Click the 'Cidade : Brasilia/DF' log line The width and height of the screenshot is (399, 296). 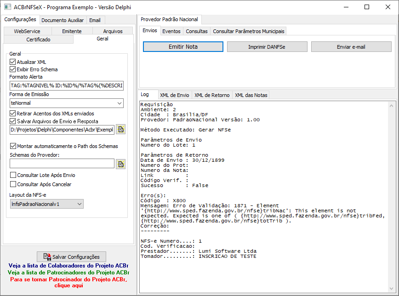point(174,114)
